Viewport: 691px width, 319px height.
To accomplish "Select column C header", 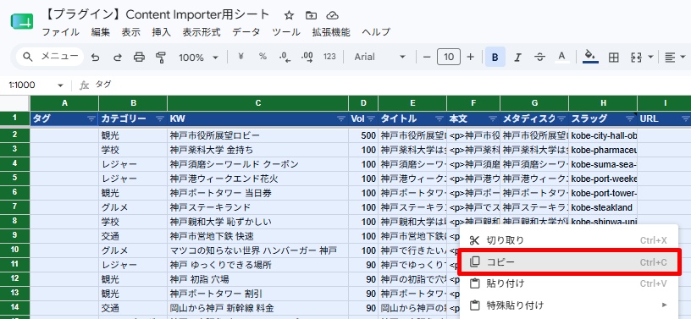I will tap(257, 103).
